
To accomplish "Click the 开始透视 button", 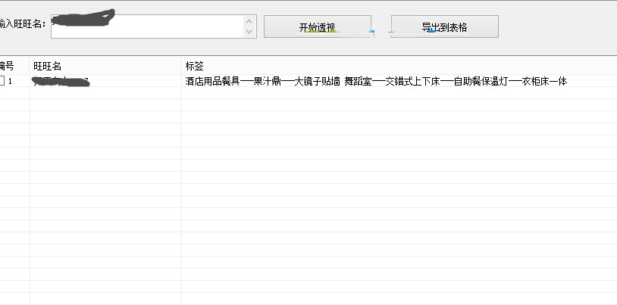I will click(x=317, y=26).
